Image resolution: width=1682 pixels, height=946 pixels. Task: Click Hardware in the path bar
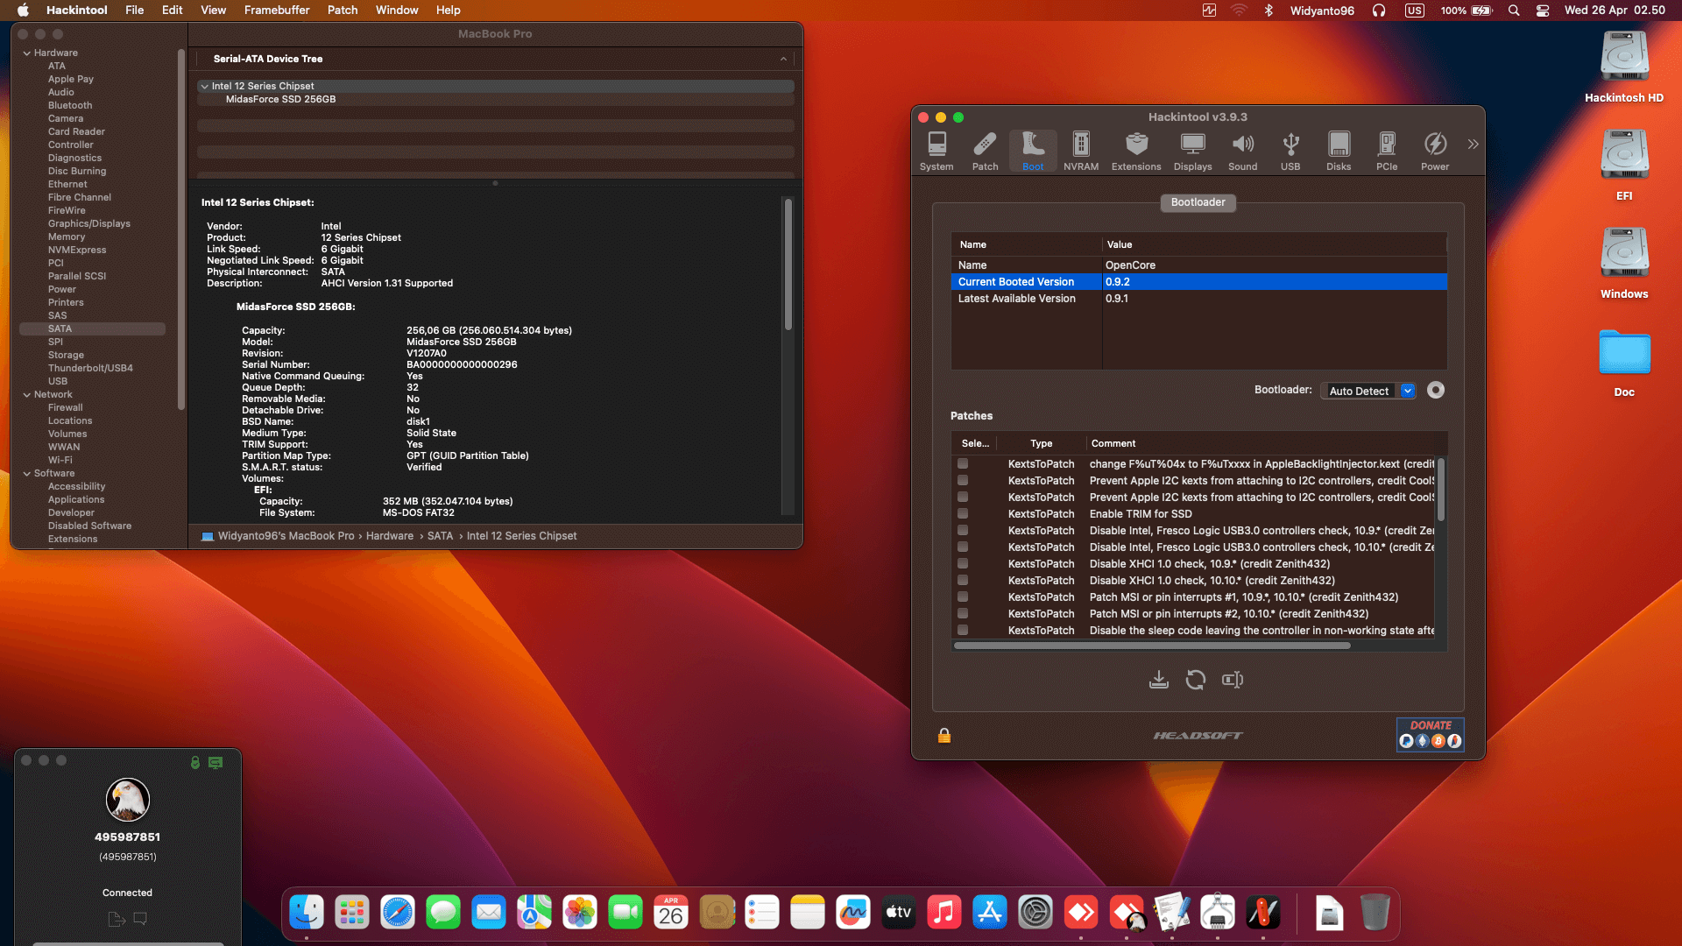pos(390,536)
